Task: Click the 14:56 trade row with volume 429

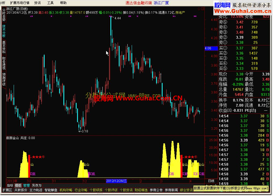Action: tap(244, 140)
